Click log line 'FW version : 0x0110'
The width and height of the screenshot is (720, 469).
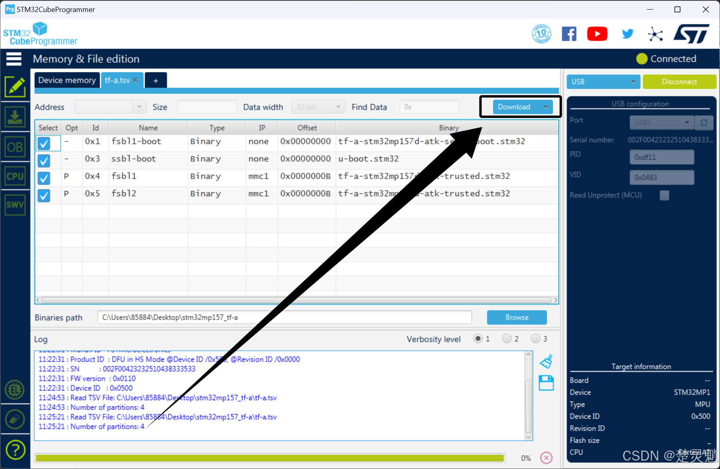click(x=87, y=378)
